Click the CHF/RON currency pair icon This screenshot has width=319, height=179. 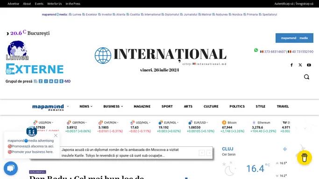pyautogui.click(x=100, y=123)
